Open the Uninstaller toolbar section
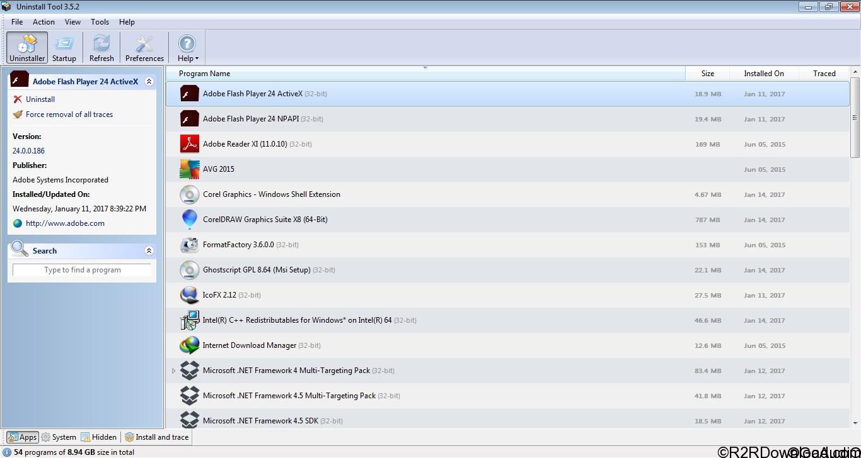861x458 pixels. point(27,48)
